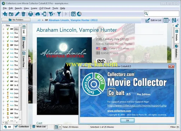Open the CLZ Cloud menu
The width and height of the screenshot is (181, 131).
click(45, 8)
